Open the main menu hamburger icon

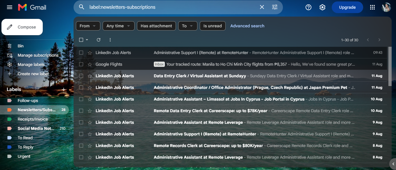10,7
